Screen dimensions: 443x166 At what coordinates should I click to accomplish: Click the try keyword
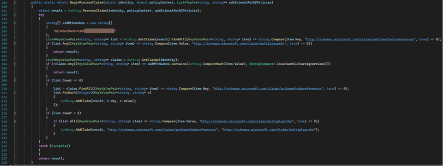pos(41,15)
